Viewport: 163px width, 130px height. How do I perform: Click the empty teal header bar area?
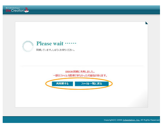coord(94,10)
